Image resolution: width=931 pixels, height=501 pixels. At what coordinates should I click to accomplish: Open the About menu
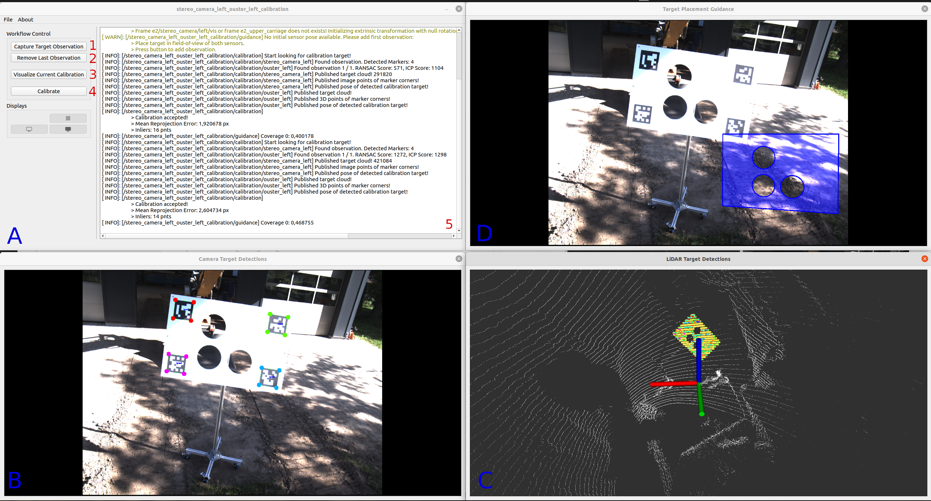tap(25, 20)
